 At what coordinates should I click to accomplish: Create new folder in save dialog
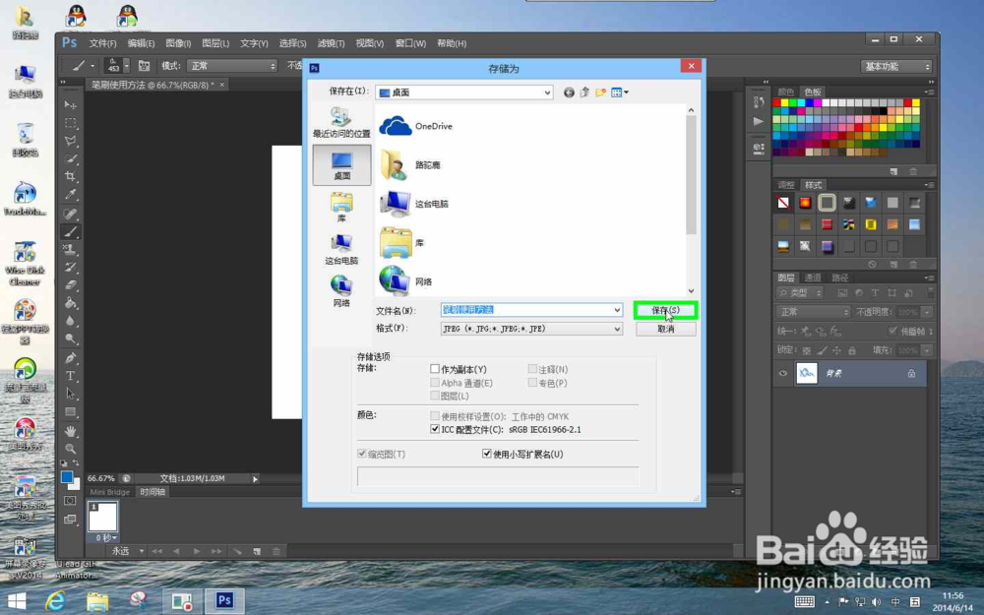click(600, 92)
